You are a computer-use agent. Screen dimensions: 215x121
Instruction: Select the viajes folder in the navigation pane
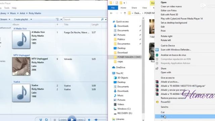pos(120,62)
